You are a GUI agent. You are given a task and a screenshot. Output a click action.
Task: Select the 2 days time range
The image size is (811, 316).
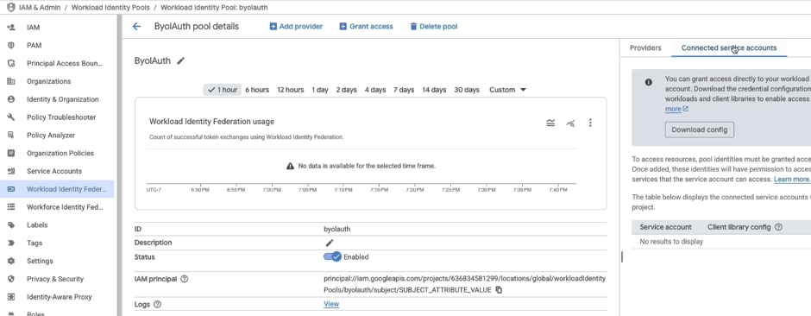coord(346,90)
